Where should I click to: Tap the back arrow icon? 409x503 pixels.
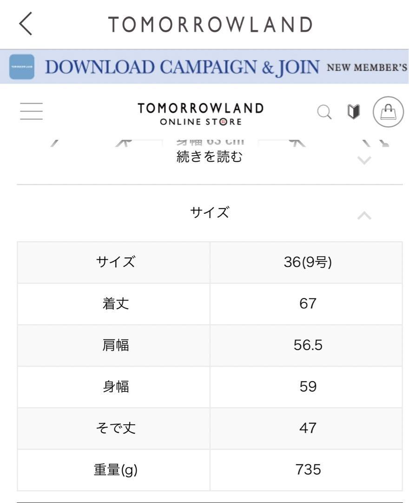26,24
